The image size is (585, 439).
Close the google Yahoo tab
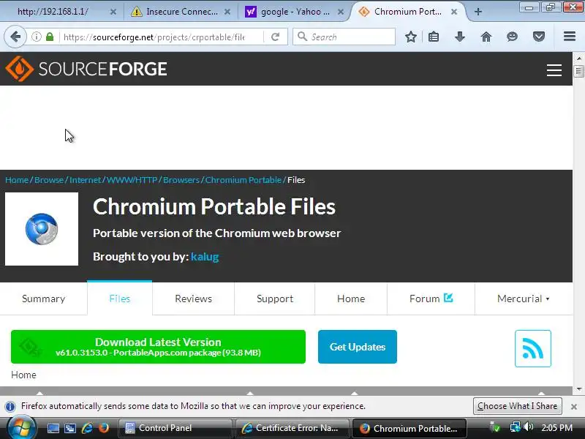[x=341, y=12]
